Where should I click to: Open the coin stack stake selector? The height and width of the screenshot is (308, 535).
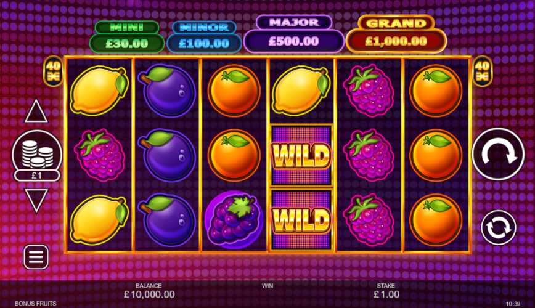click(x=37, y=151)
